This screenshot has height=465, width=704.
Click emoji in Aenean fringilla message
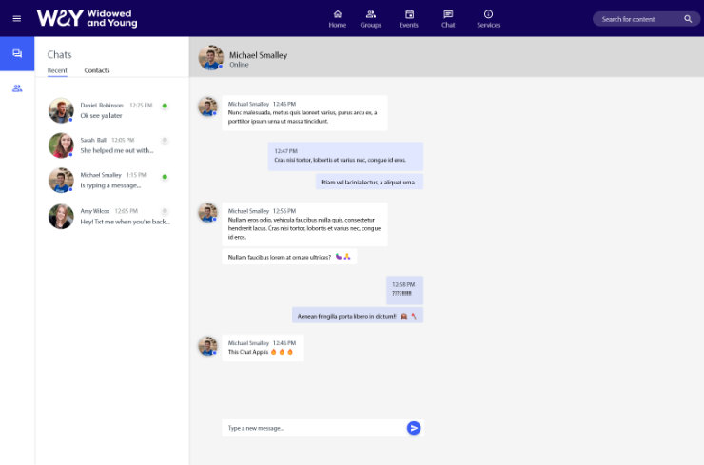(408, 316)
